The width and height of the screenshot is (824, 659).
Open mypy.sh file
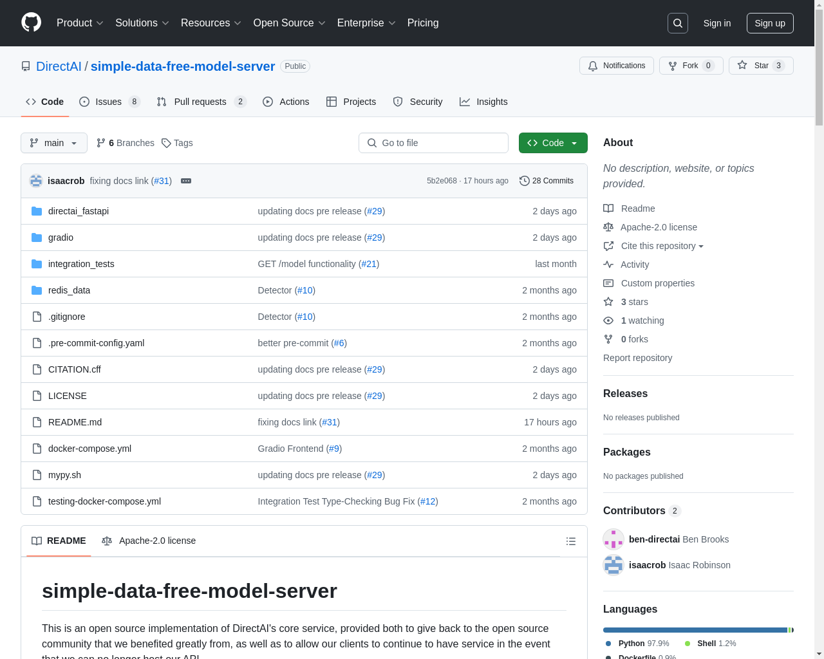tap(64, 475)
